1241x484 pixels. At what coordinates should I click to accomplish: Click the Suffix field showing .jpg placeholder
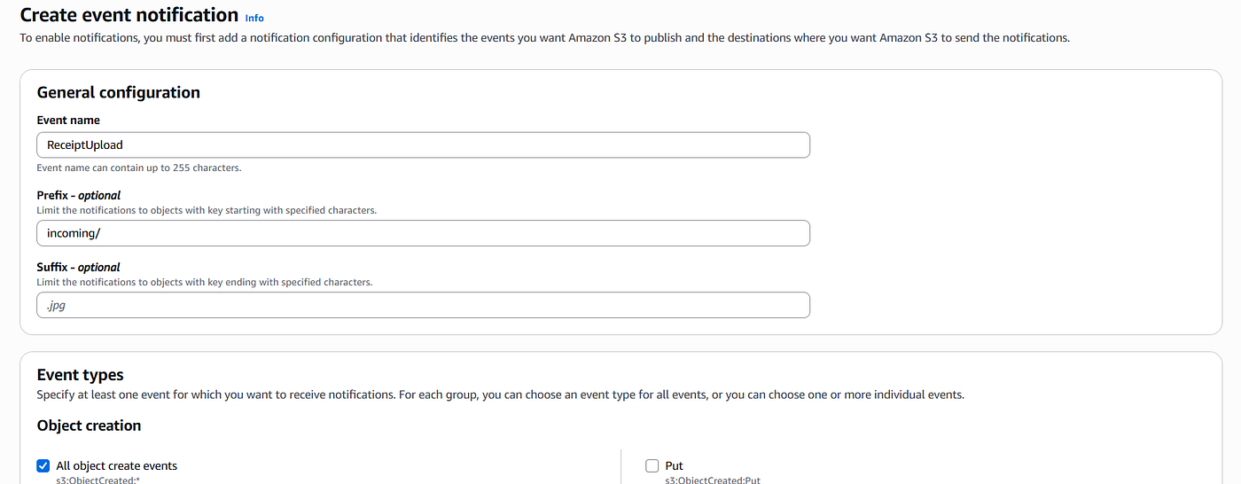click(x=423, y=305)
